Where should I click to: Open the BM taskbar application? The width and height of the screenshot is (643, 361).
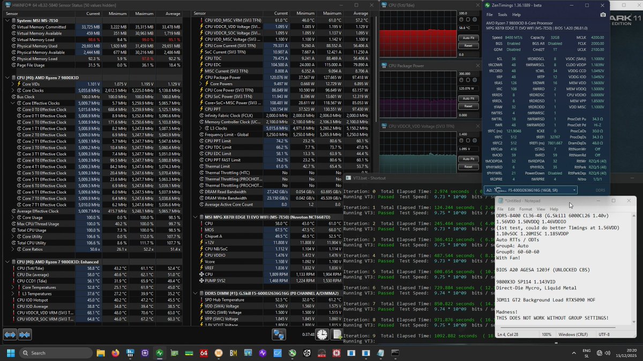coord(233,353)
